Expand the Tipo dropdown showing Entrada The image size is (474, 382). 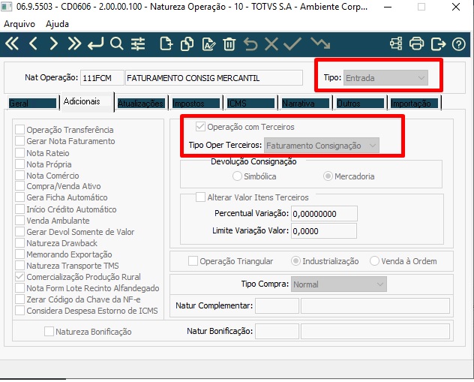385,78
